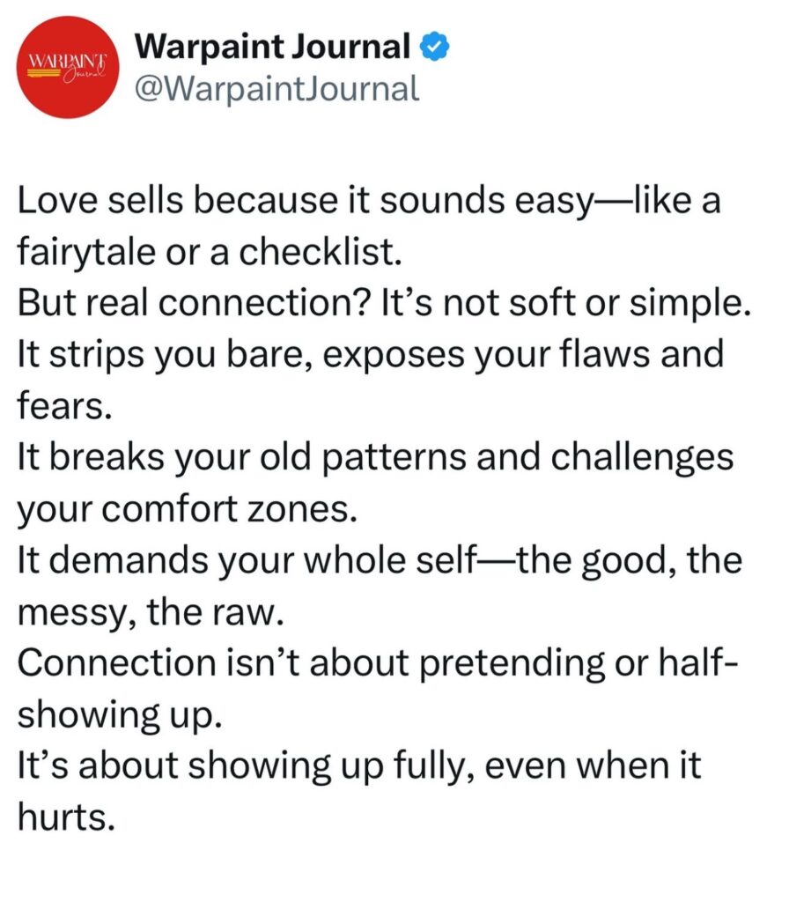Viewport: 789px width, 902px height.
Task: Select the line 'It breaks your old patterns'
Action: pos(375,457)
